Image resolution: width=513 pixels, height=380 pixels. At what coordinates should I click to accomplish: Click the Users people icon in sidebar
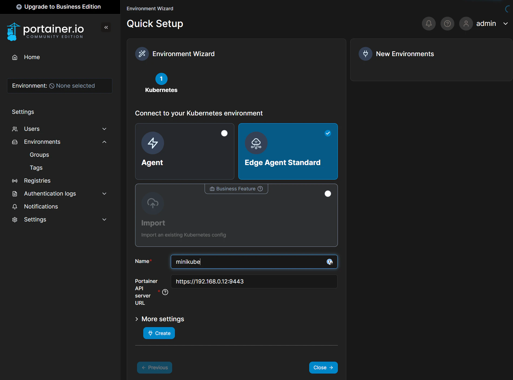coord(15,129)
